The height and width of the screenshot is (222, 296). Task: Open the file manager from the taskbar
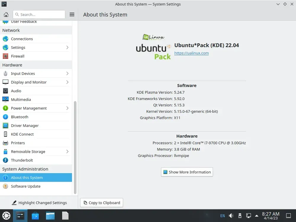(x=50, y=216)
